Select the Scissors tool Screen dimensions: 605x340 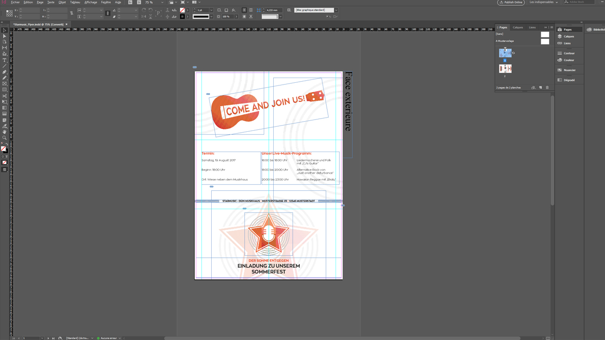click(5, 96)
